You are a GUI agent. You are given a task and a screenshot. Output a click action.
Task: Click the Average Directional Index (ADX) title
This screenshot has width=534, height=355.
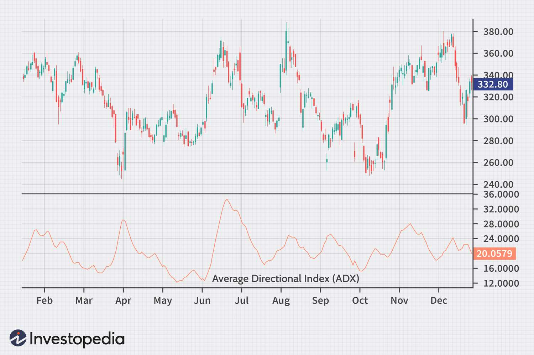point(286,279)
